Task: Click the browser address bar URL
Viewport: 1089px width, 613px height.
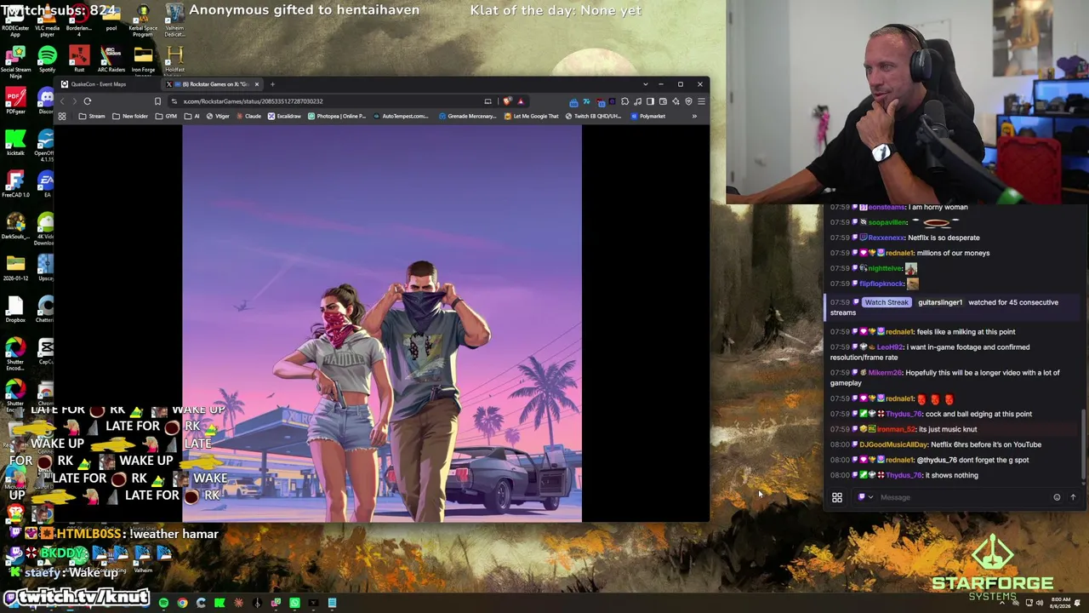Action: tap(254, 101)
